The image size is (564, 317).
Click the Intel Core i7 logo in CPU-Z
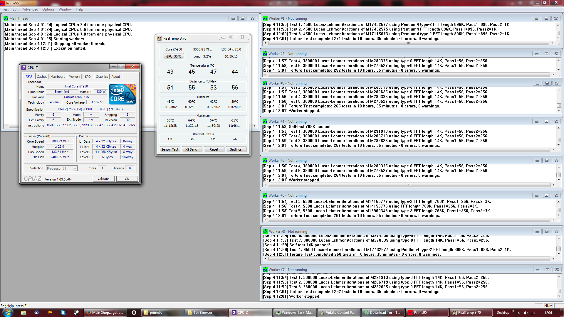(x=122, y=94)
